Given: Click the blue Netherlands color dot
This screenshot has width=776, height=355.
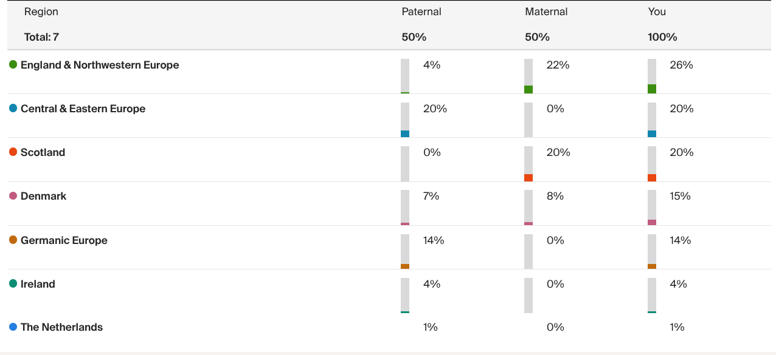Looking at the screenshot, I should pos(13,327).
